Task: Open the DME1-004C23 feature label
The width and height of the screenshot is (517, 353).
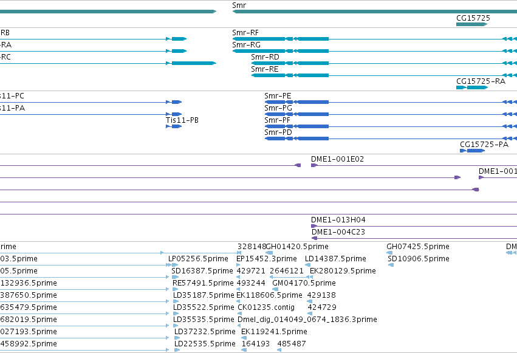Action: pos(338,232)
